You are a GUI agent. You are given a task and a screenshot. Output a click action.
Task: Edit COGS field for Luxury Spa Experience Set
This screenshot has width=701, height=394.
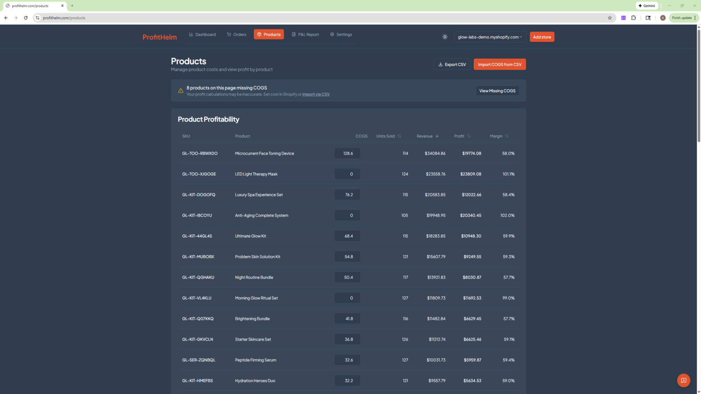coord(347,194)
